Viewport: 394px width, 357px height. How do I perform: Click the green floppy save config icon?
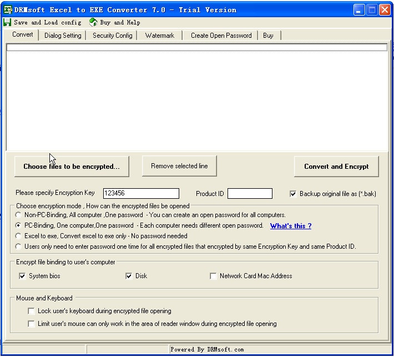pos(7,22)
